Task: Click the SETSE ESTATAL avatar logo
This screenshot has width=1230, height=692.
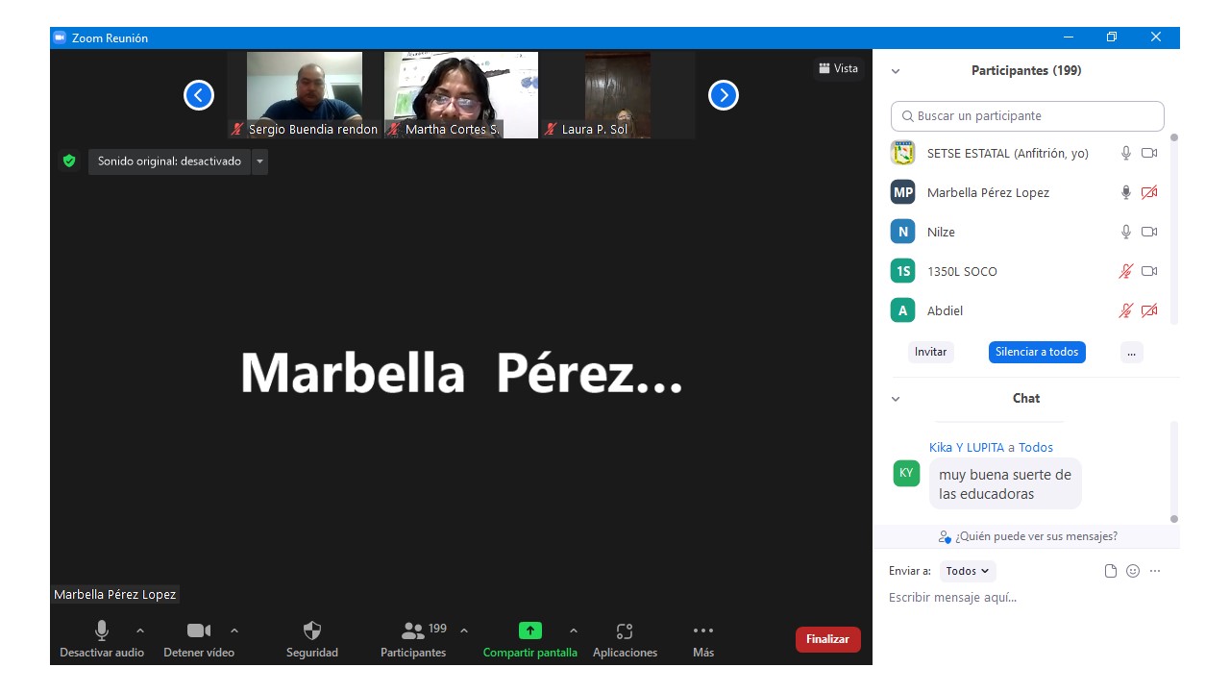Action: pyautogui.click(x=902, y=153)
